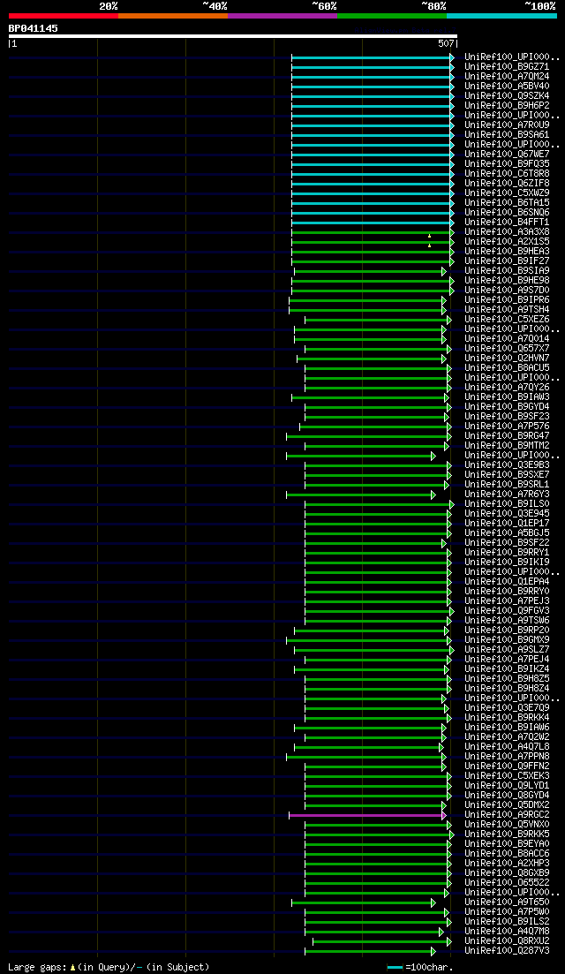Click the UniRef100_A7Q014 hit name
Screen dimensions: 565x974
pos(507,338)
